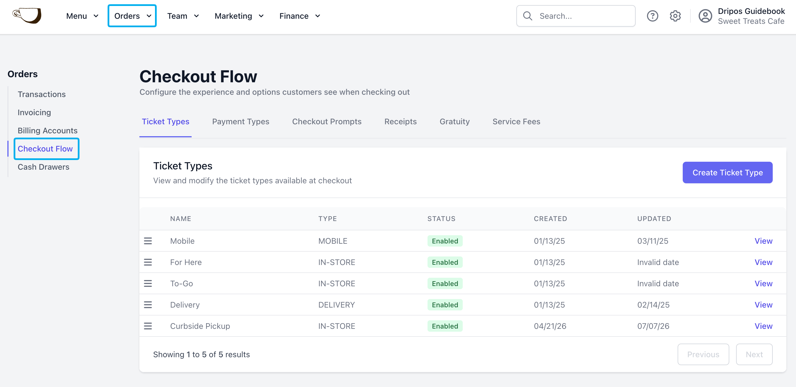Grab the reorder handle for Mobile row
This screenshot has width=796, height=387.
click(148, 241)
